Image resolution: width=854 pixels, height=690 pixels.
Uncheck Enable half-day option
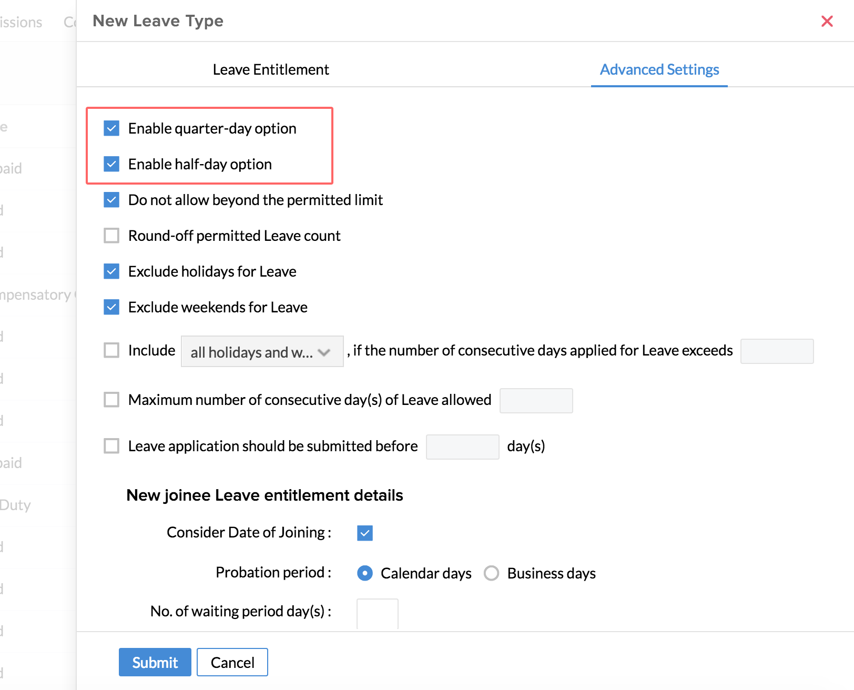(x=111, y=164)
